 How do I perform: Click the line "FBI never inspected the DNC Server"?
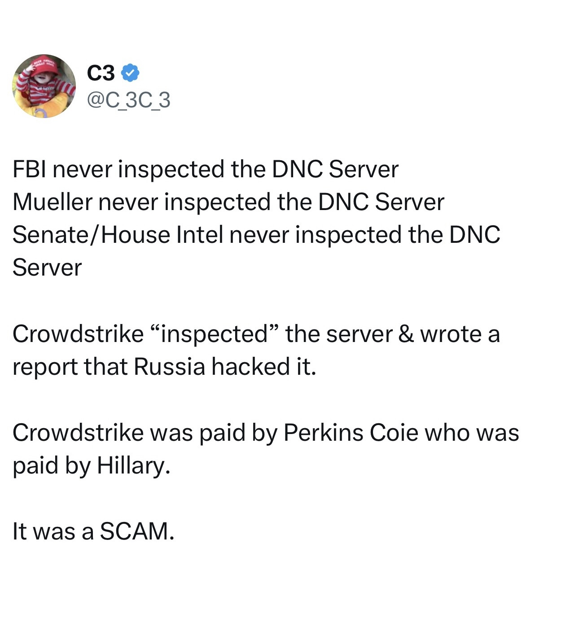205,169
